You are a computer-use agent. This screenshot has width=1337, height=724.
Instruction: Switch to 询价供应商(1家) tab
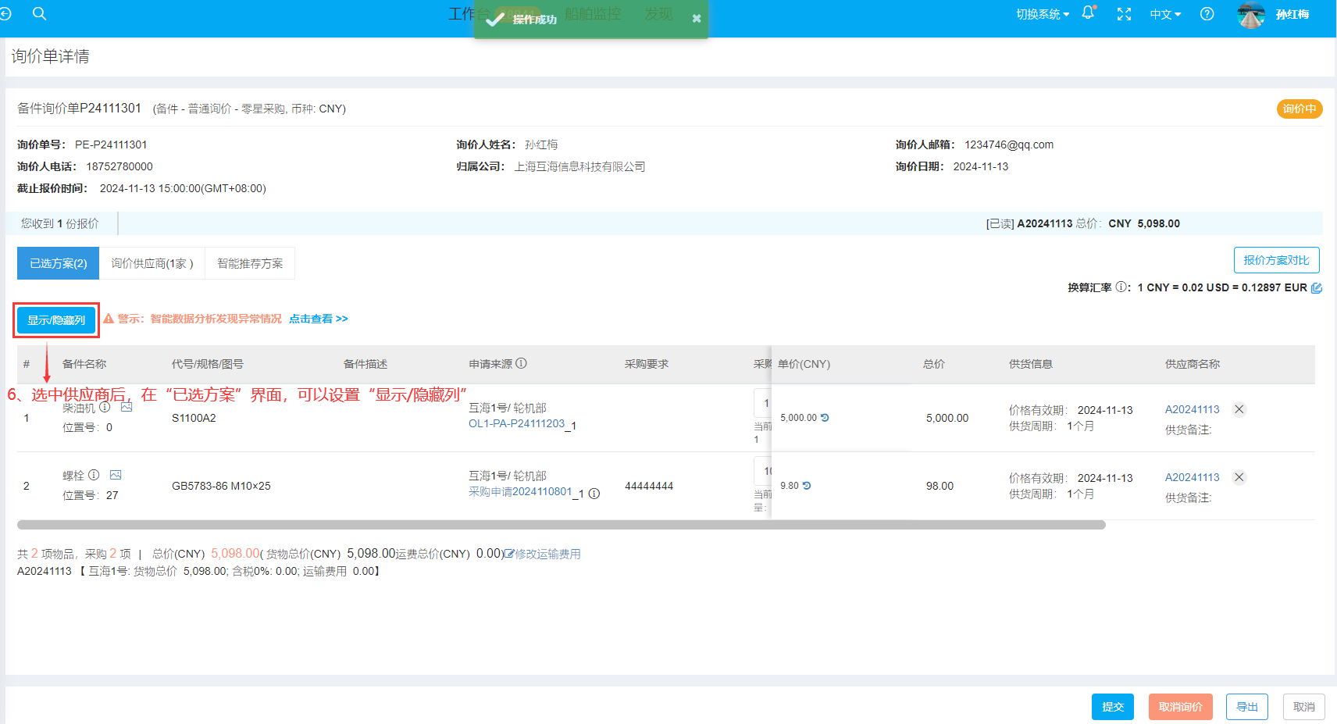tap(152, 263)
